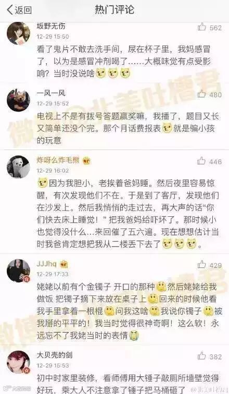Open the username link 坂野无伤
The image size is (229, 394).
tap(51, 26)
